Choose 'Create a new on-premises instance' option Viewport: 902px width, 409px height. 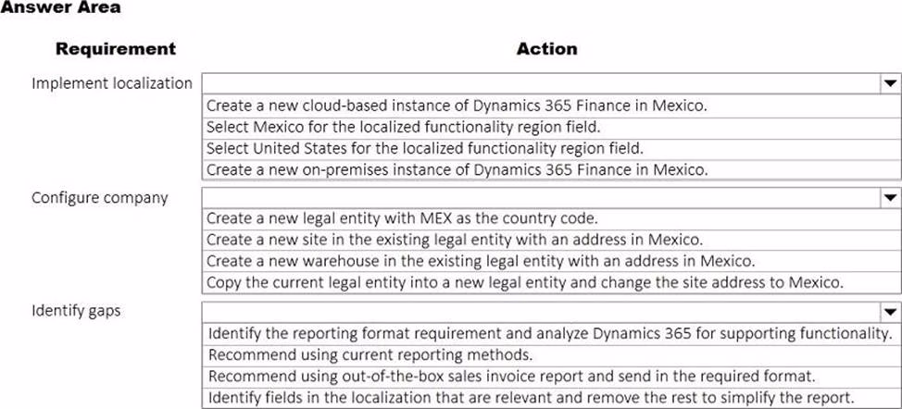pos(457,169)
